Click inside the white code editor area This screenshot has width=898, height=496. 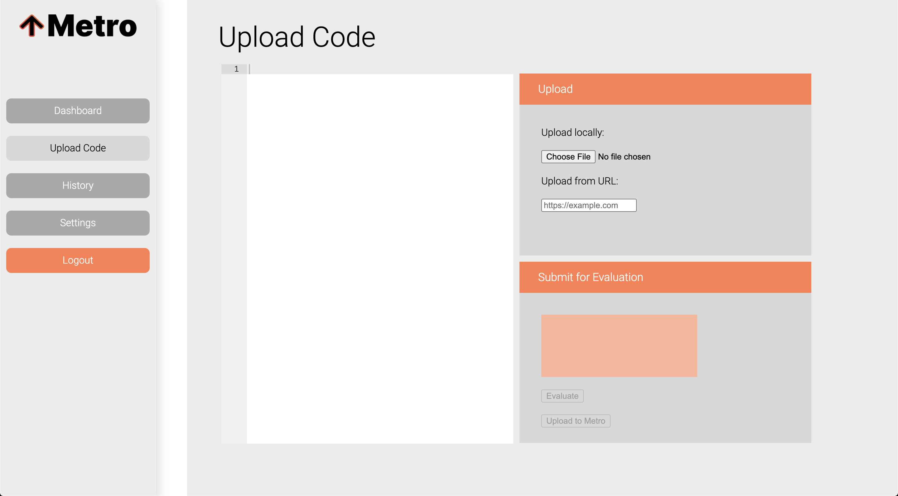point(380,258)
